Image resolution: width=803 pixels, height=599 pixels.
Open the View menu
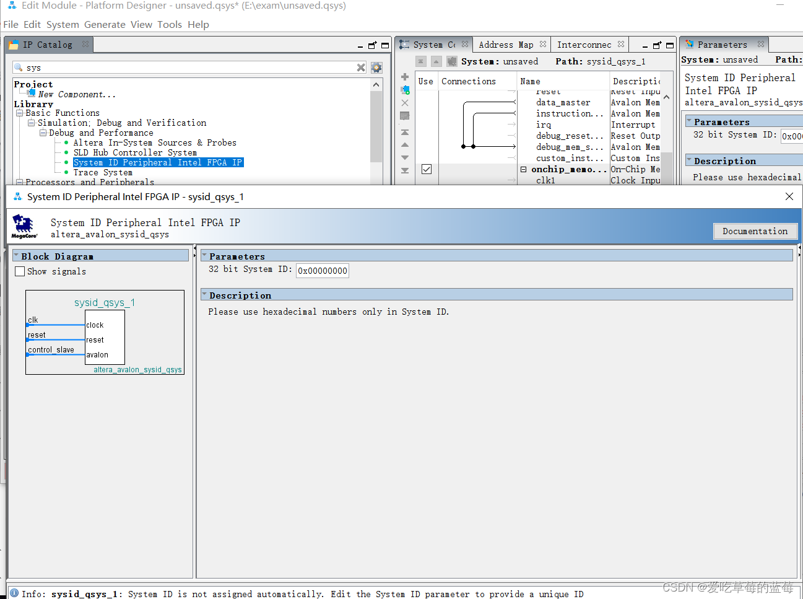point(141,25)
